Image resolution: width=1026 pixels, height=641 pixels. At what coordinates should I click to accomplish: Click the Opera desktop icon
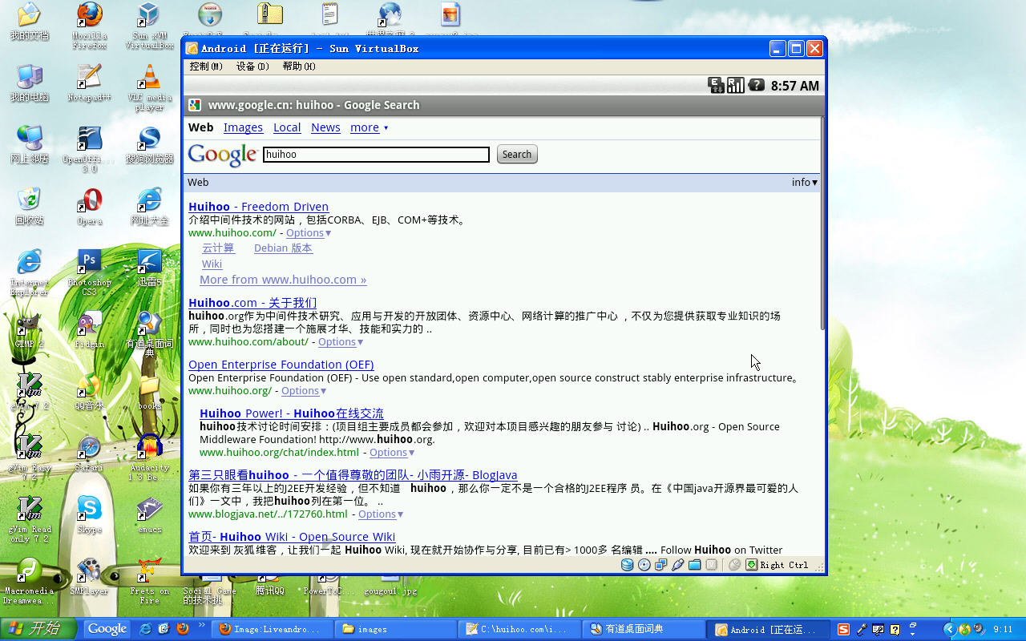[x=89, y=205]
